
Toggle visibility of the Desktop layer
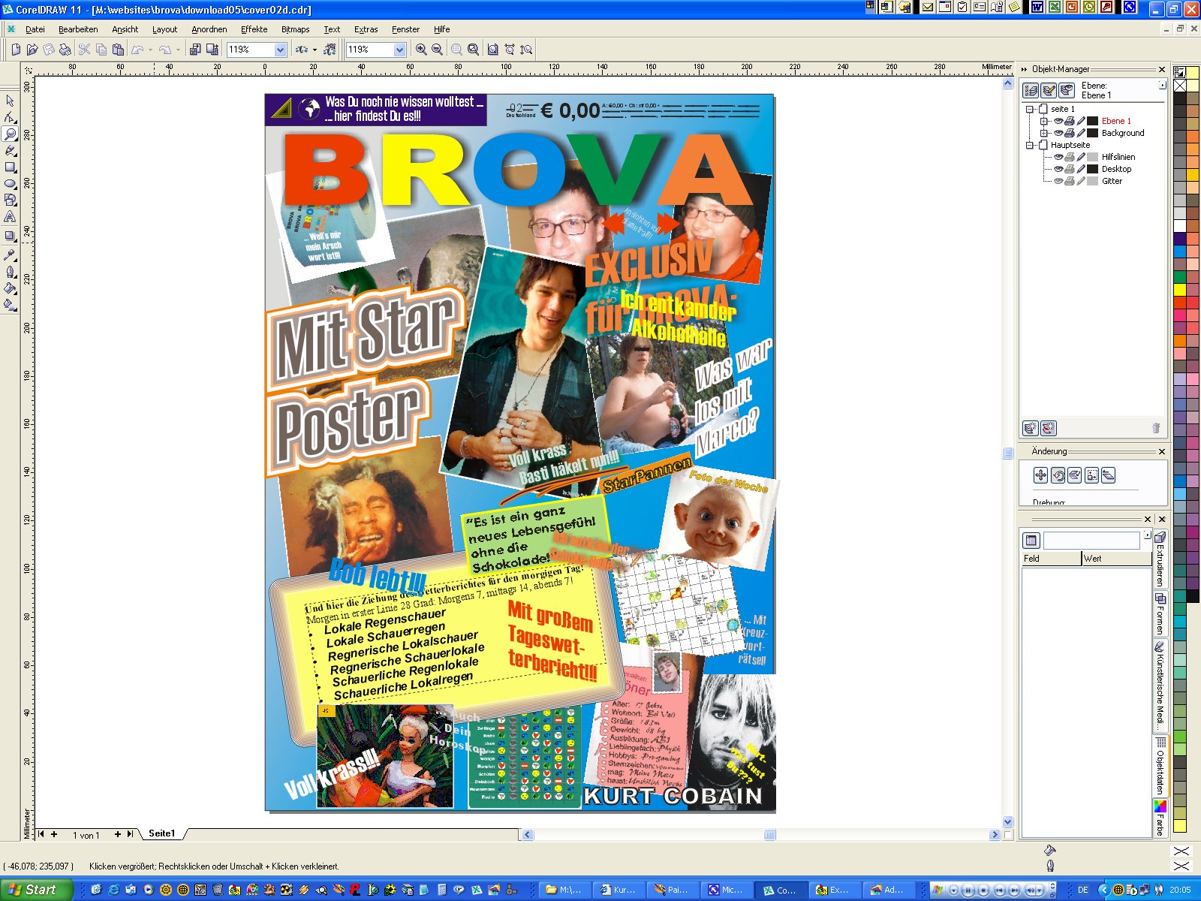[x=1058, y=169]
